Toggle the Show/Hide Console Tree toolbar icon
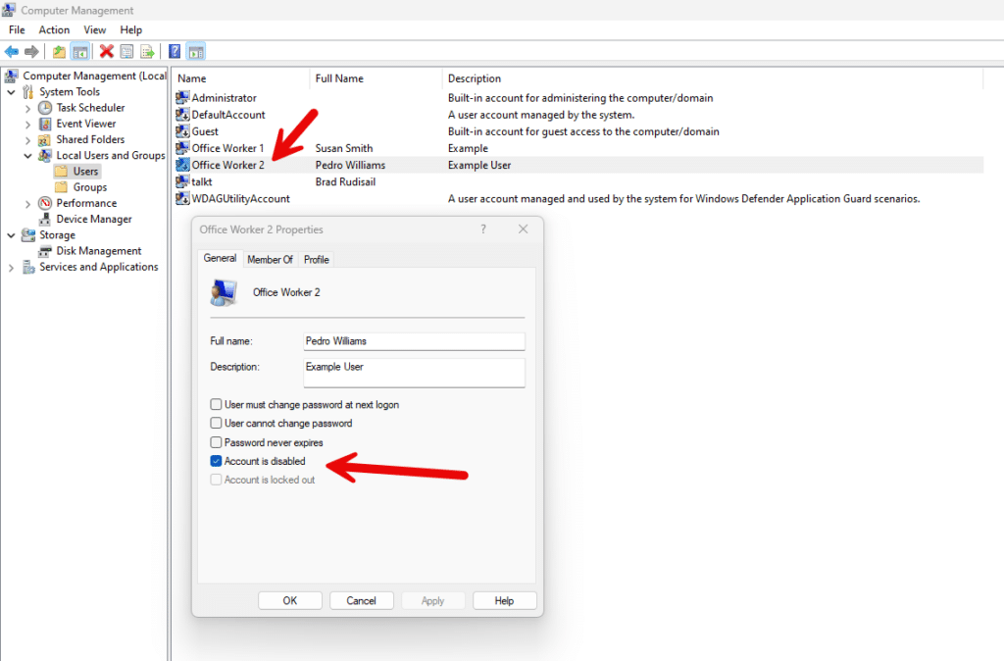The width and height of the screenshot is (1004, 661). coord(80,52)
